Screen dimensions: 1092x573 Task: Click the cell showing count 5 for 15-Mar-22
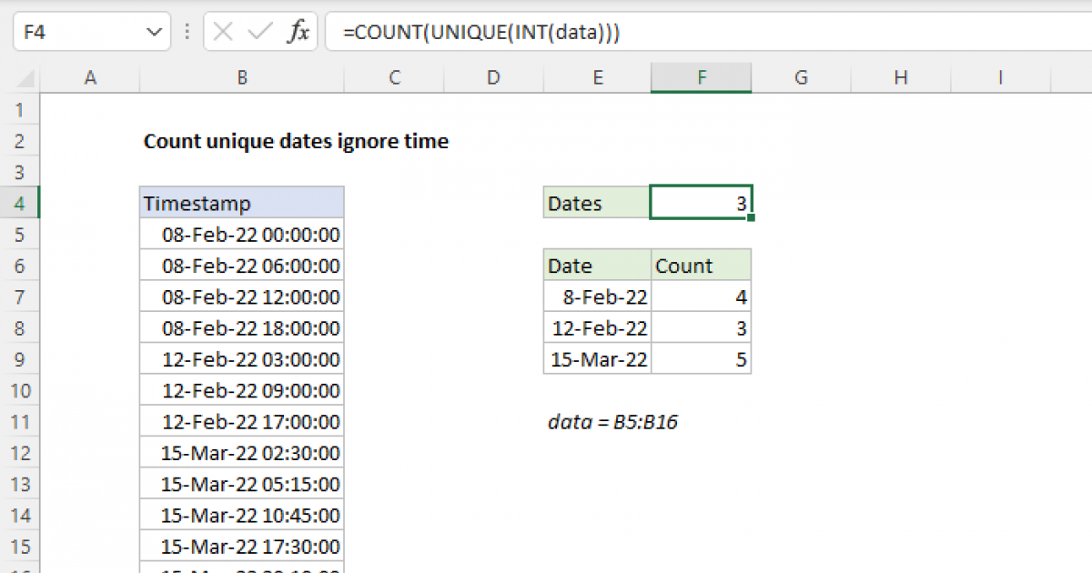click(701, 358)
